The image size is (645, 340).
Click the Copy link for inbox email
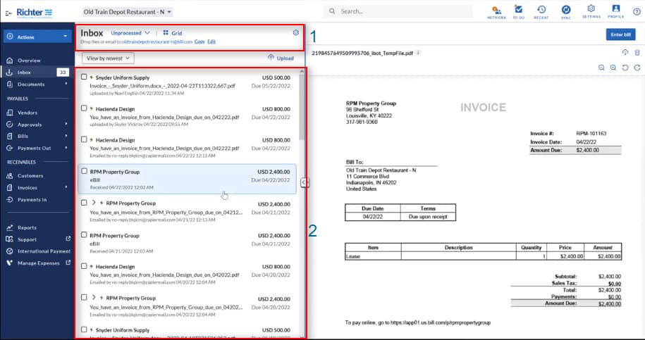pyautogui.click(x=199, y=42)
